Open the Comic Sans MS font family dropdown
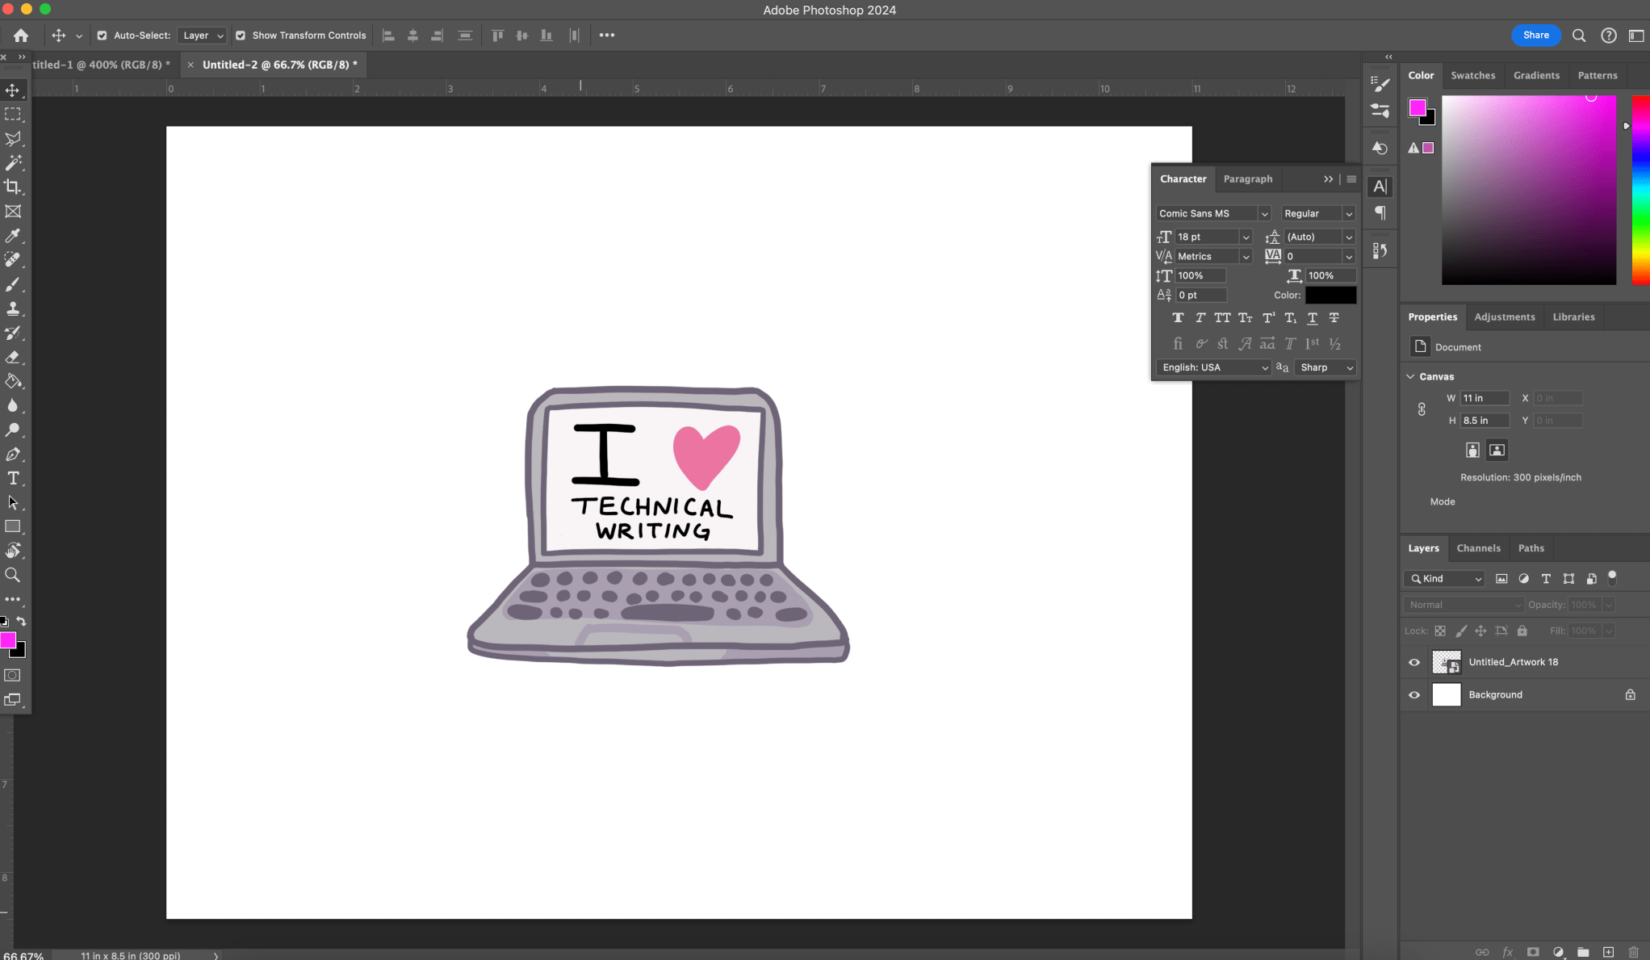 pyautogui.click(x=1264, y=213)
